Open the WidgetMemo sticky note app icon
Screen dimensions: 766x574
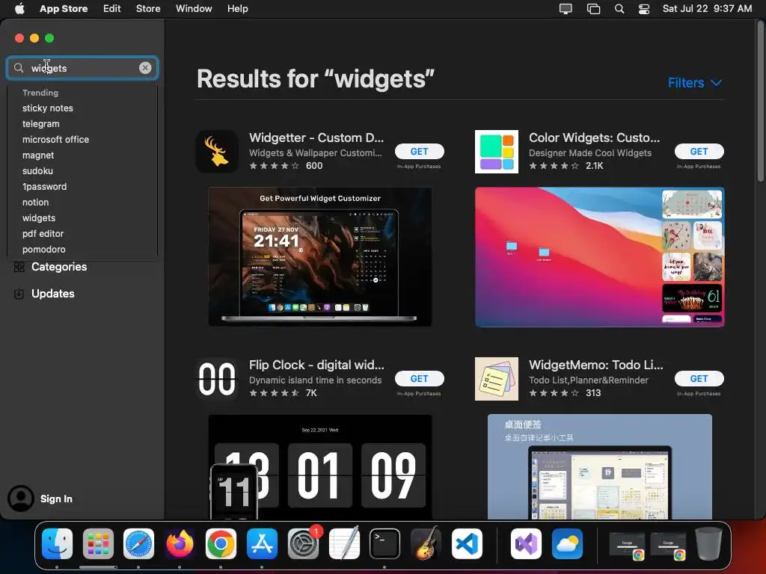click(497, 379)
